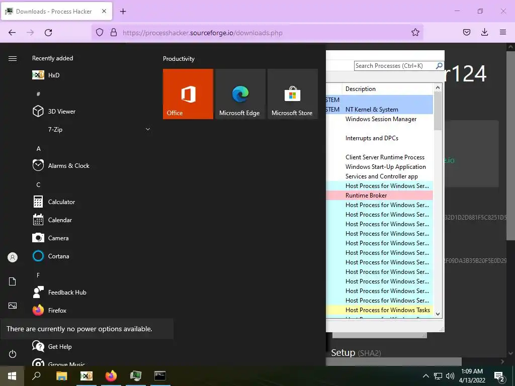
Task: Open the Action Center notifications
Action: coord(499,376)
